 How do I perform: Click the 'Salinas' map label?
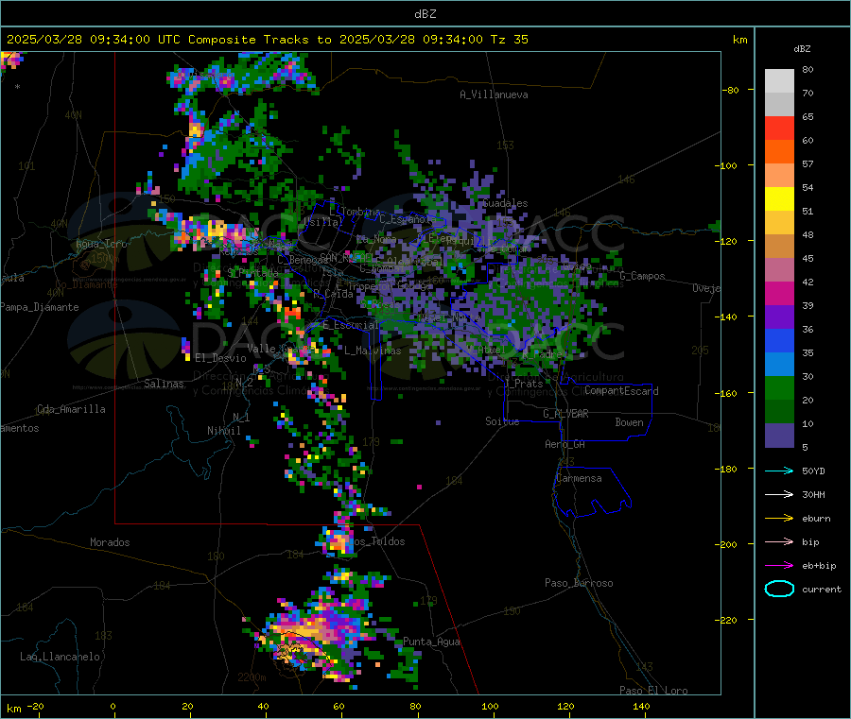pyautogui.click(x=164, y=384)
